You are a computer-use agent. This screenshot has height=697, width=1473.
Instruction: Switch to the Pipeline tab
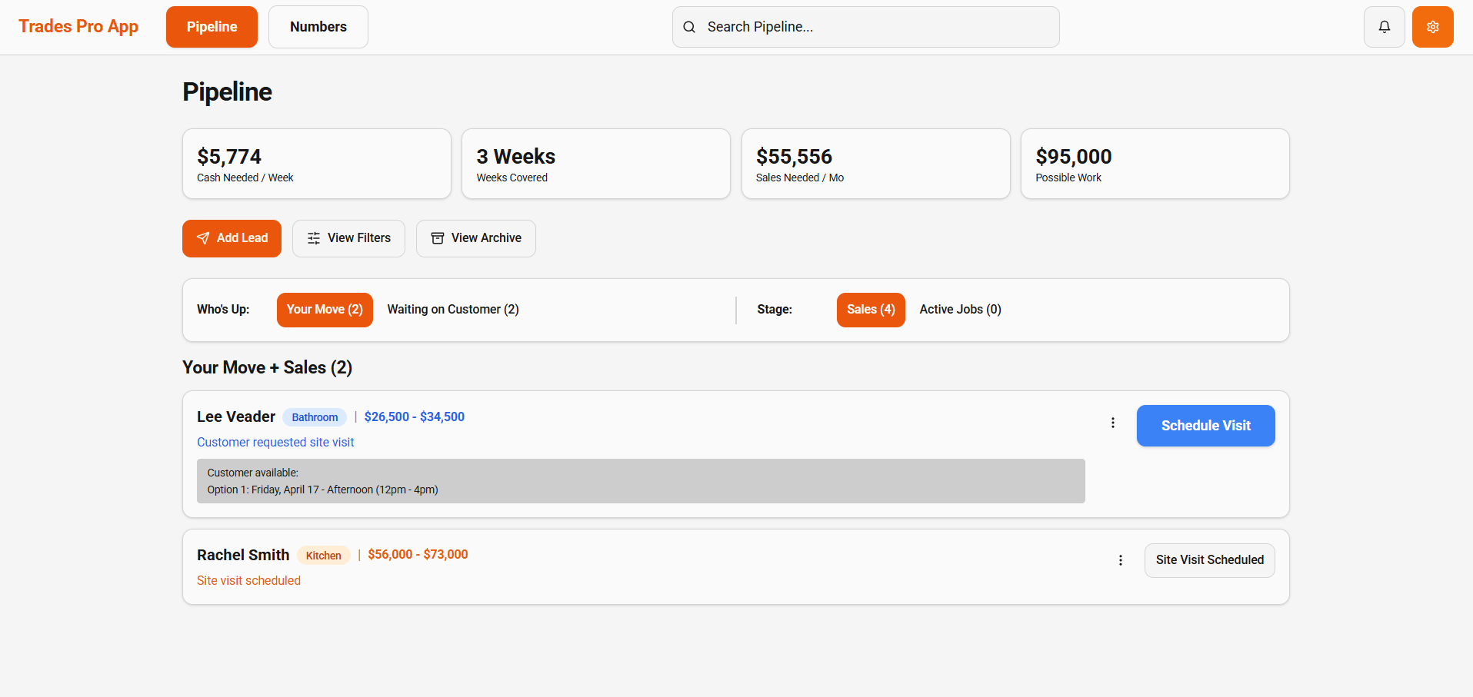click(211, 26)
